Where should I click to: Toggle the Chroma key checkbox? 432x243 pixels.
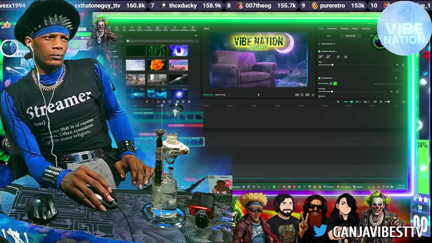click(x=319, y=78)
